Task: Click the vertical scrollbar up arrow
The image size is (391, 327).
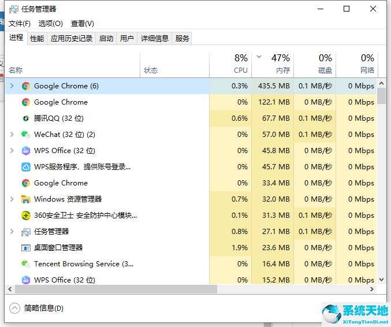Action: [x=381, y=83]
